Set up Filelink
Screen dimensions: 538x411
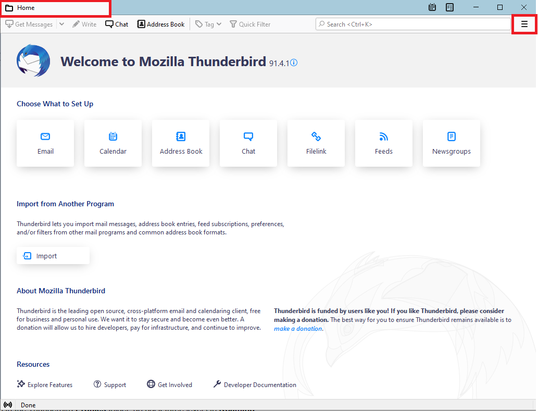[316, 143]
